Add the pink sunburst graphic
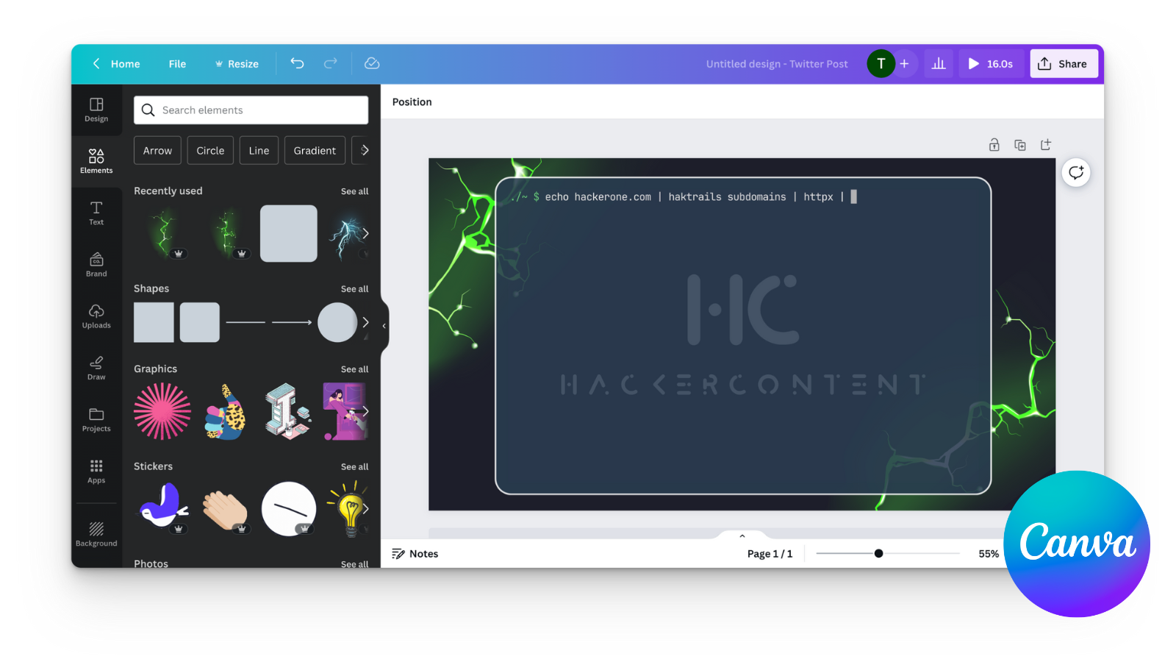This screenshot has height=662, width=1176. [162, 411]
